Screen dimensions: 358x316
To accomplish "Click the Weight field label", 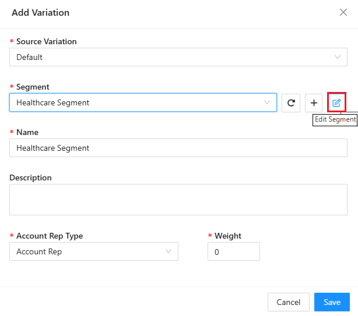I will click(x=227, y=236).
